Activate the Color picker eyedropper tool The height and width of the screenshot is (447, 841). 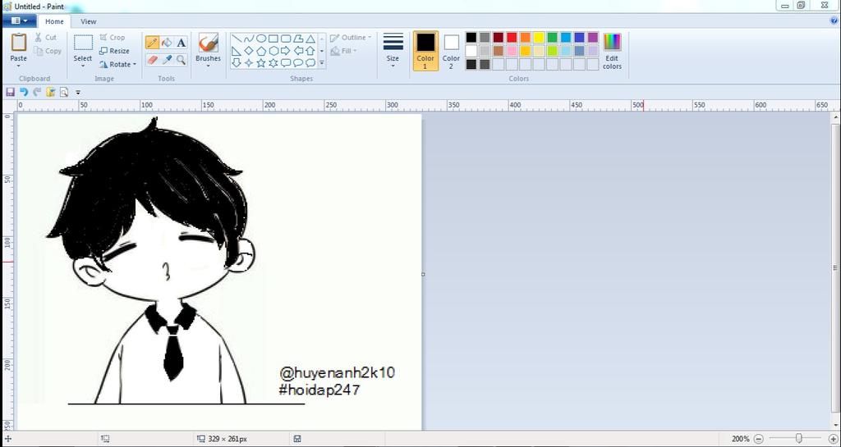coord(167,60)
